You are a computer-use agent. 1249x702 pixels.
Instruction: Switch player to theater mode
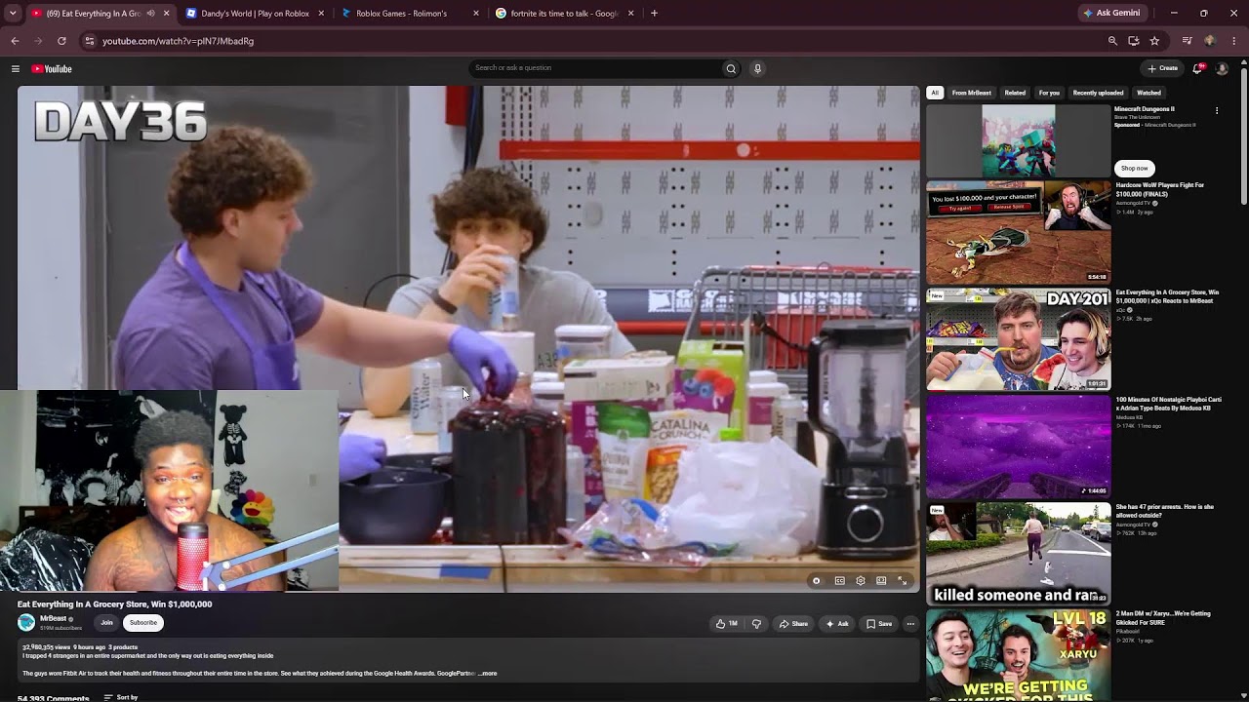coord(881,581)
